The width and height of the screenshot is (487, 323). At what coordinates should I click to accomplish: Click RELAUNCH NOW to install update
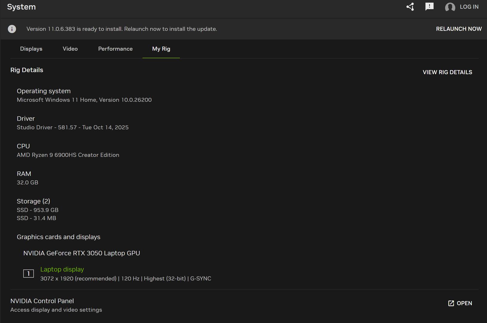(x=459, y=29)
